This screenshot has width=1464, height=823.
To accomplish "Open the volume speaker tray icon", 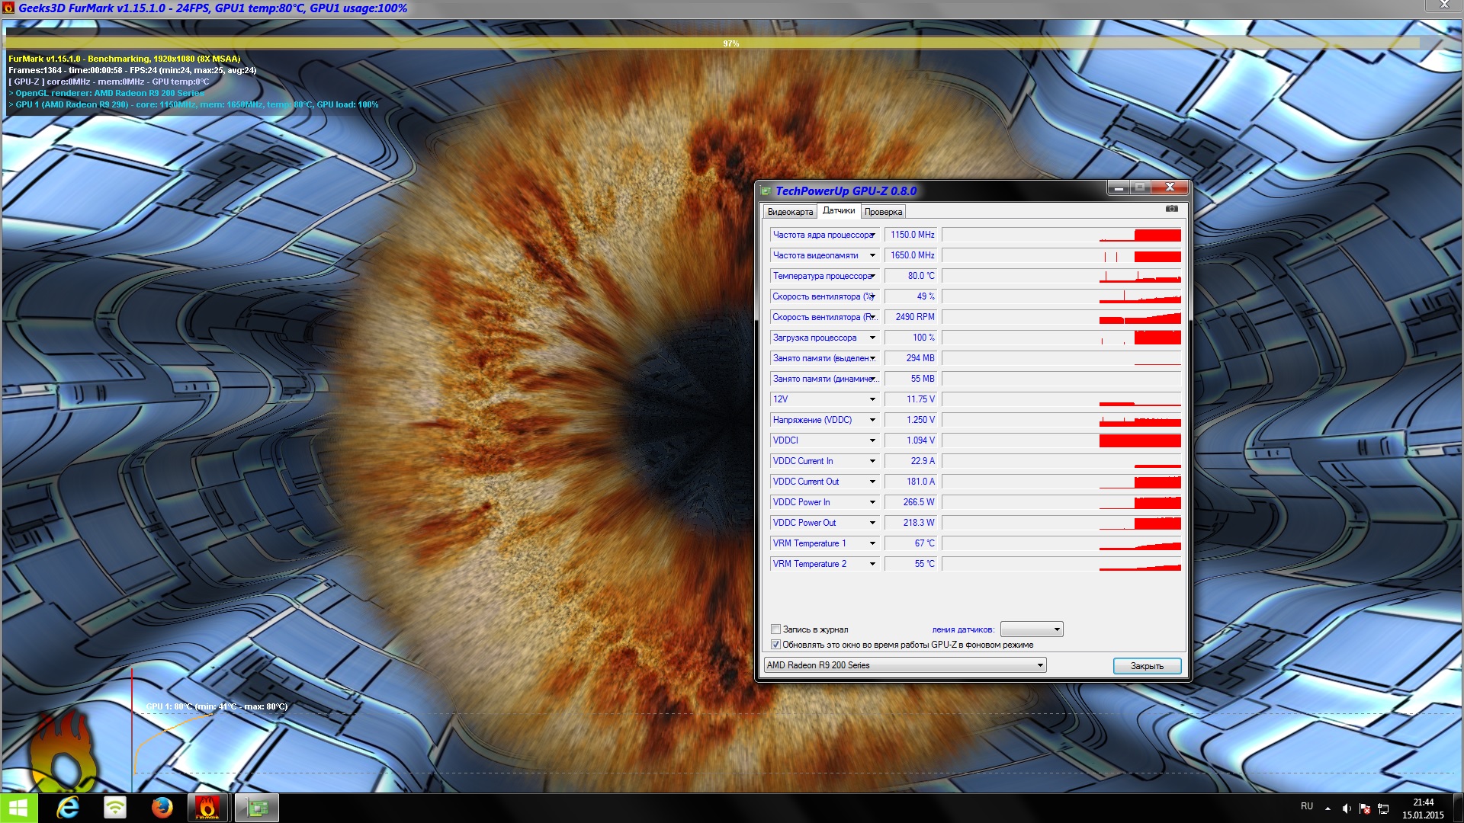I will pyautogui.click(x=1347, y=809).
